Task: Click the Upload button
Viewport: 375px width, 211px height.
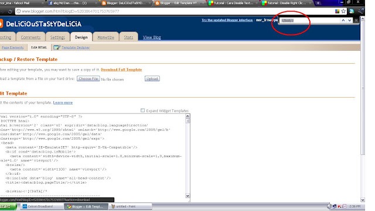Action: (152, 78)
